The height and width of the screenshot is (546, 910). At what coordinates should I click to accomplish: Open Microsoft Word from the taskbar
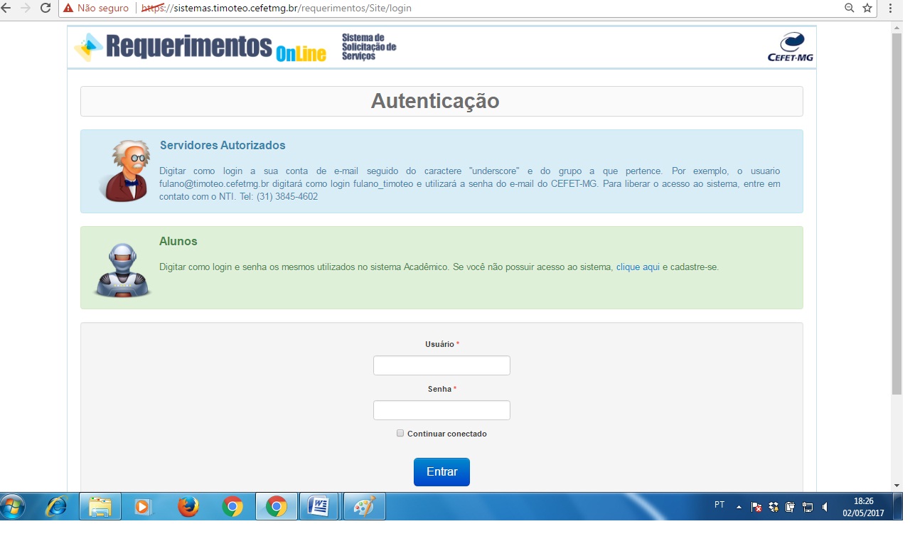click(x=320, y=507)
